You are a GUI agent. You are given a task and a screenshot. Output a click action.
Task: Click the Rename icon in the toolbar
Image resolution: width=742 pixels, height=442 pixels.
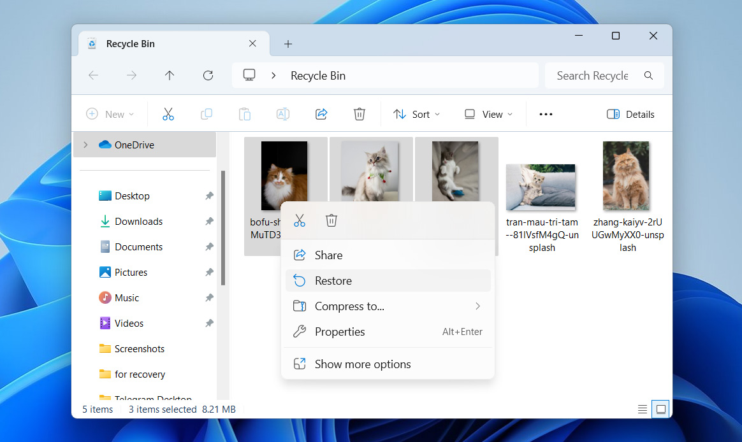point(283,114)
